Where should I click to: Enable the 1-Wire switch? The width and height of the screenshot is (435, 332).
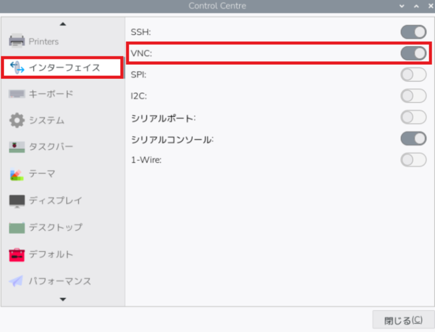click(413, 160)
